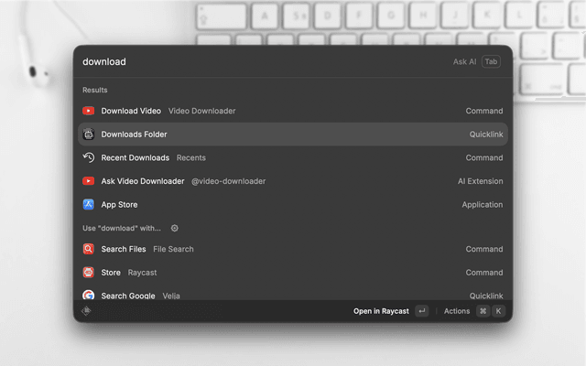586x366 pixels.
Task: Click the blue App Store icon
Action: (x=89, y=205)
